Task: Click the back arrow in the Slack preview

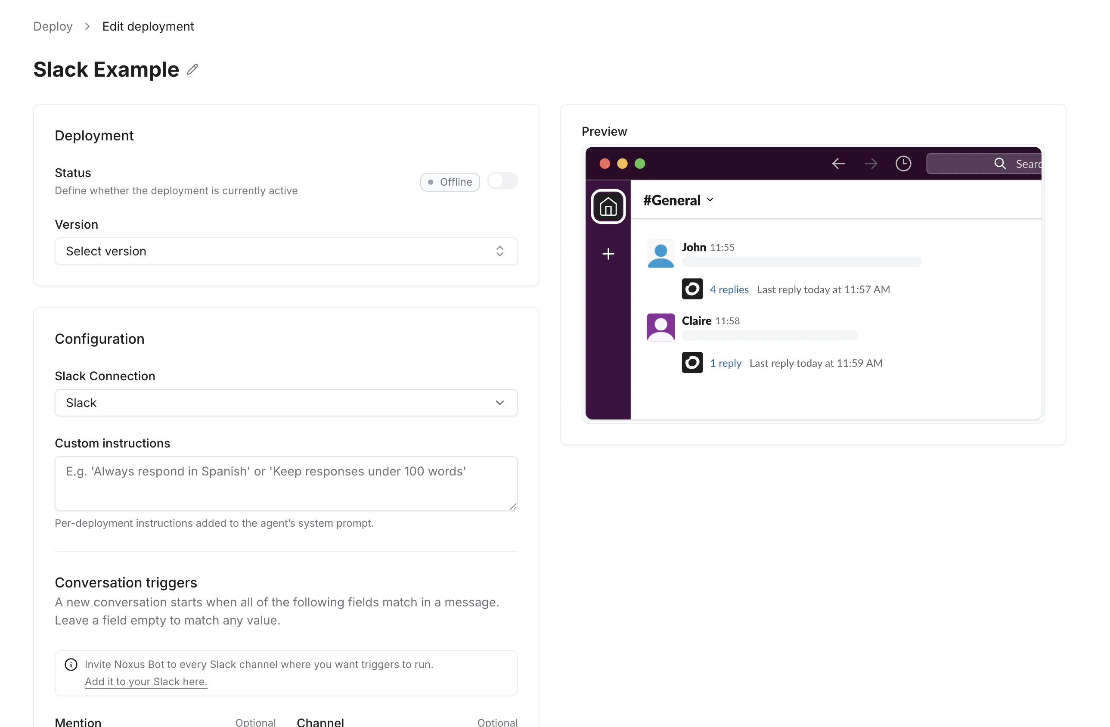Action: [838, 163]
